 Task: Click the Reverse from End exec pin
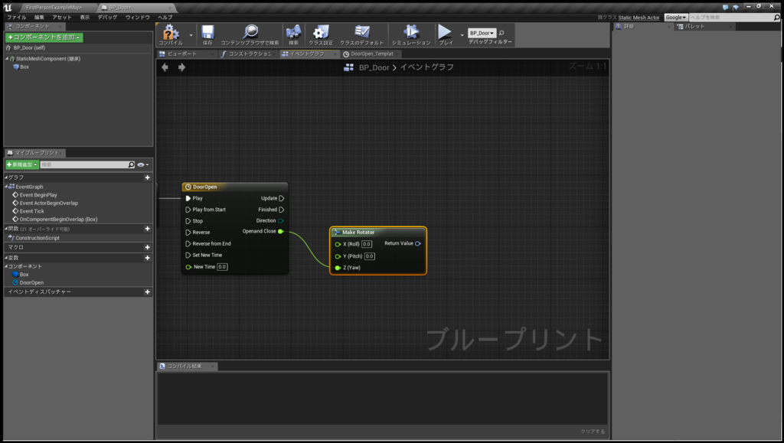188,244
